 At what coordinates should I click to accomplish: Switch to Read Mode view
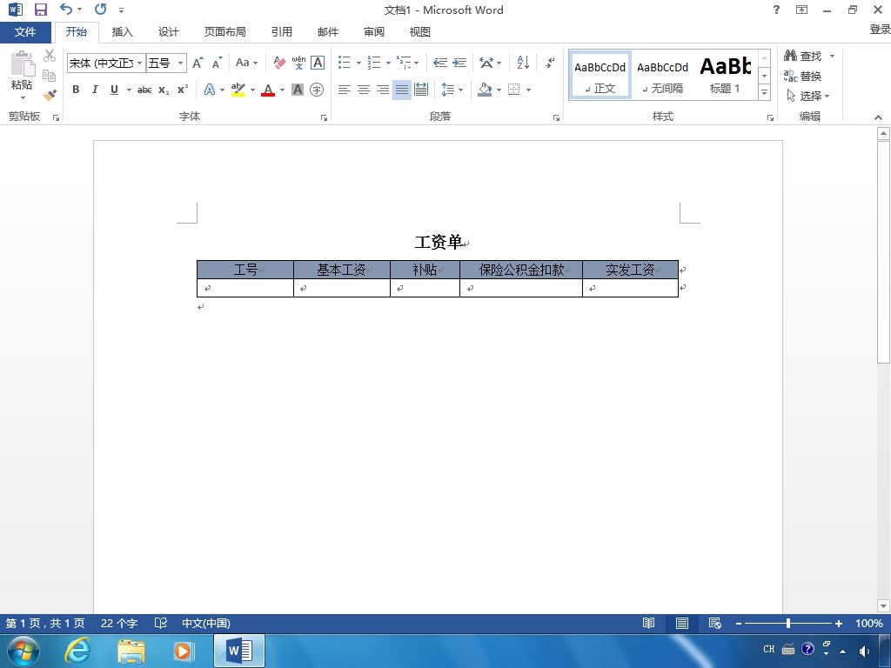[x=648, y=623]
